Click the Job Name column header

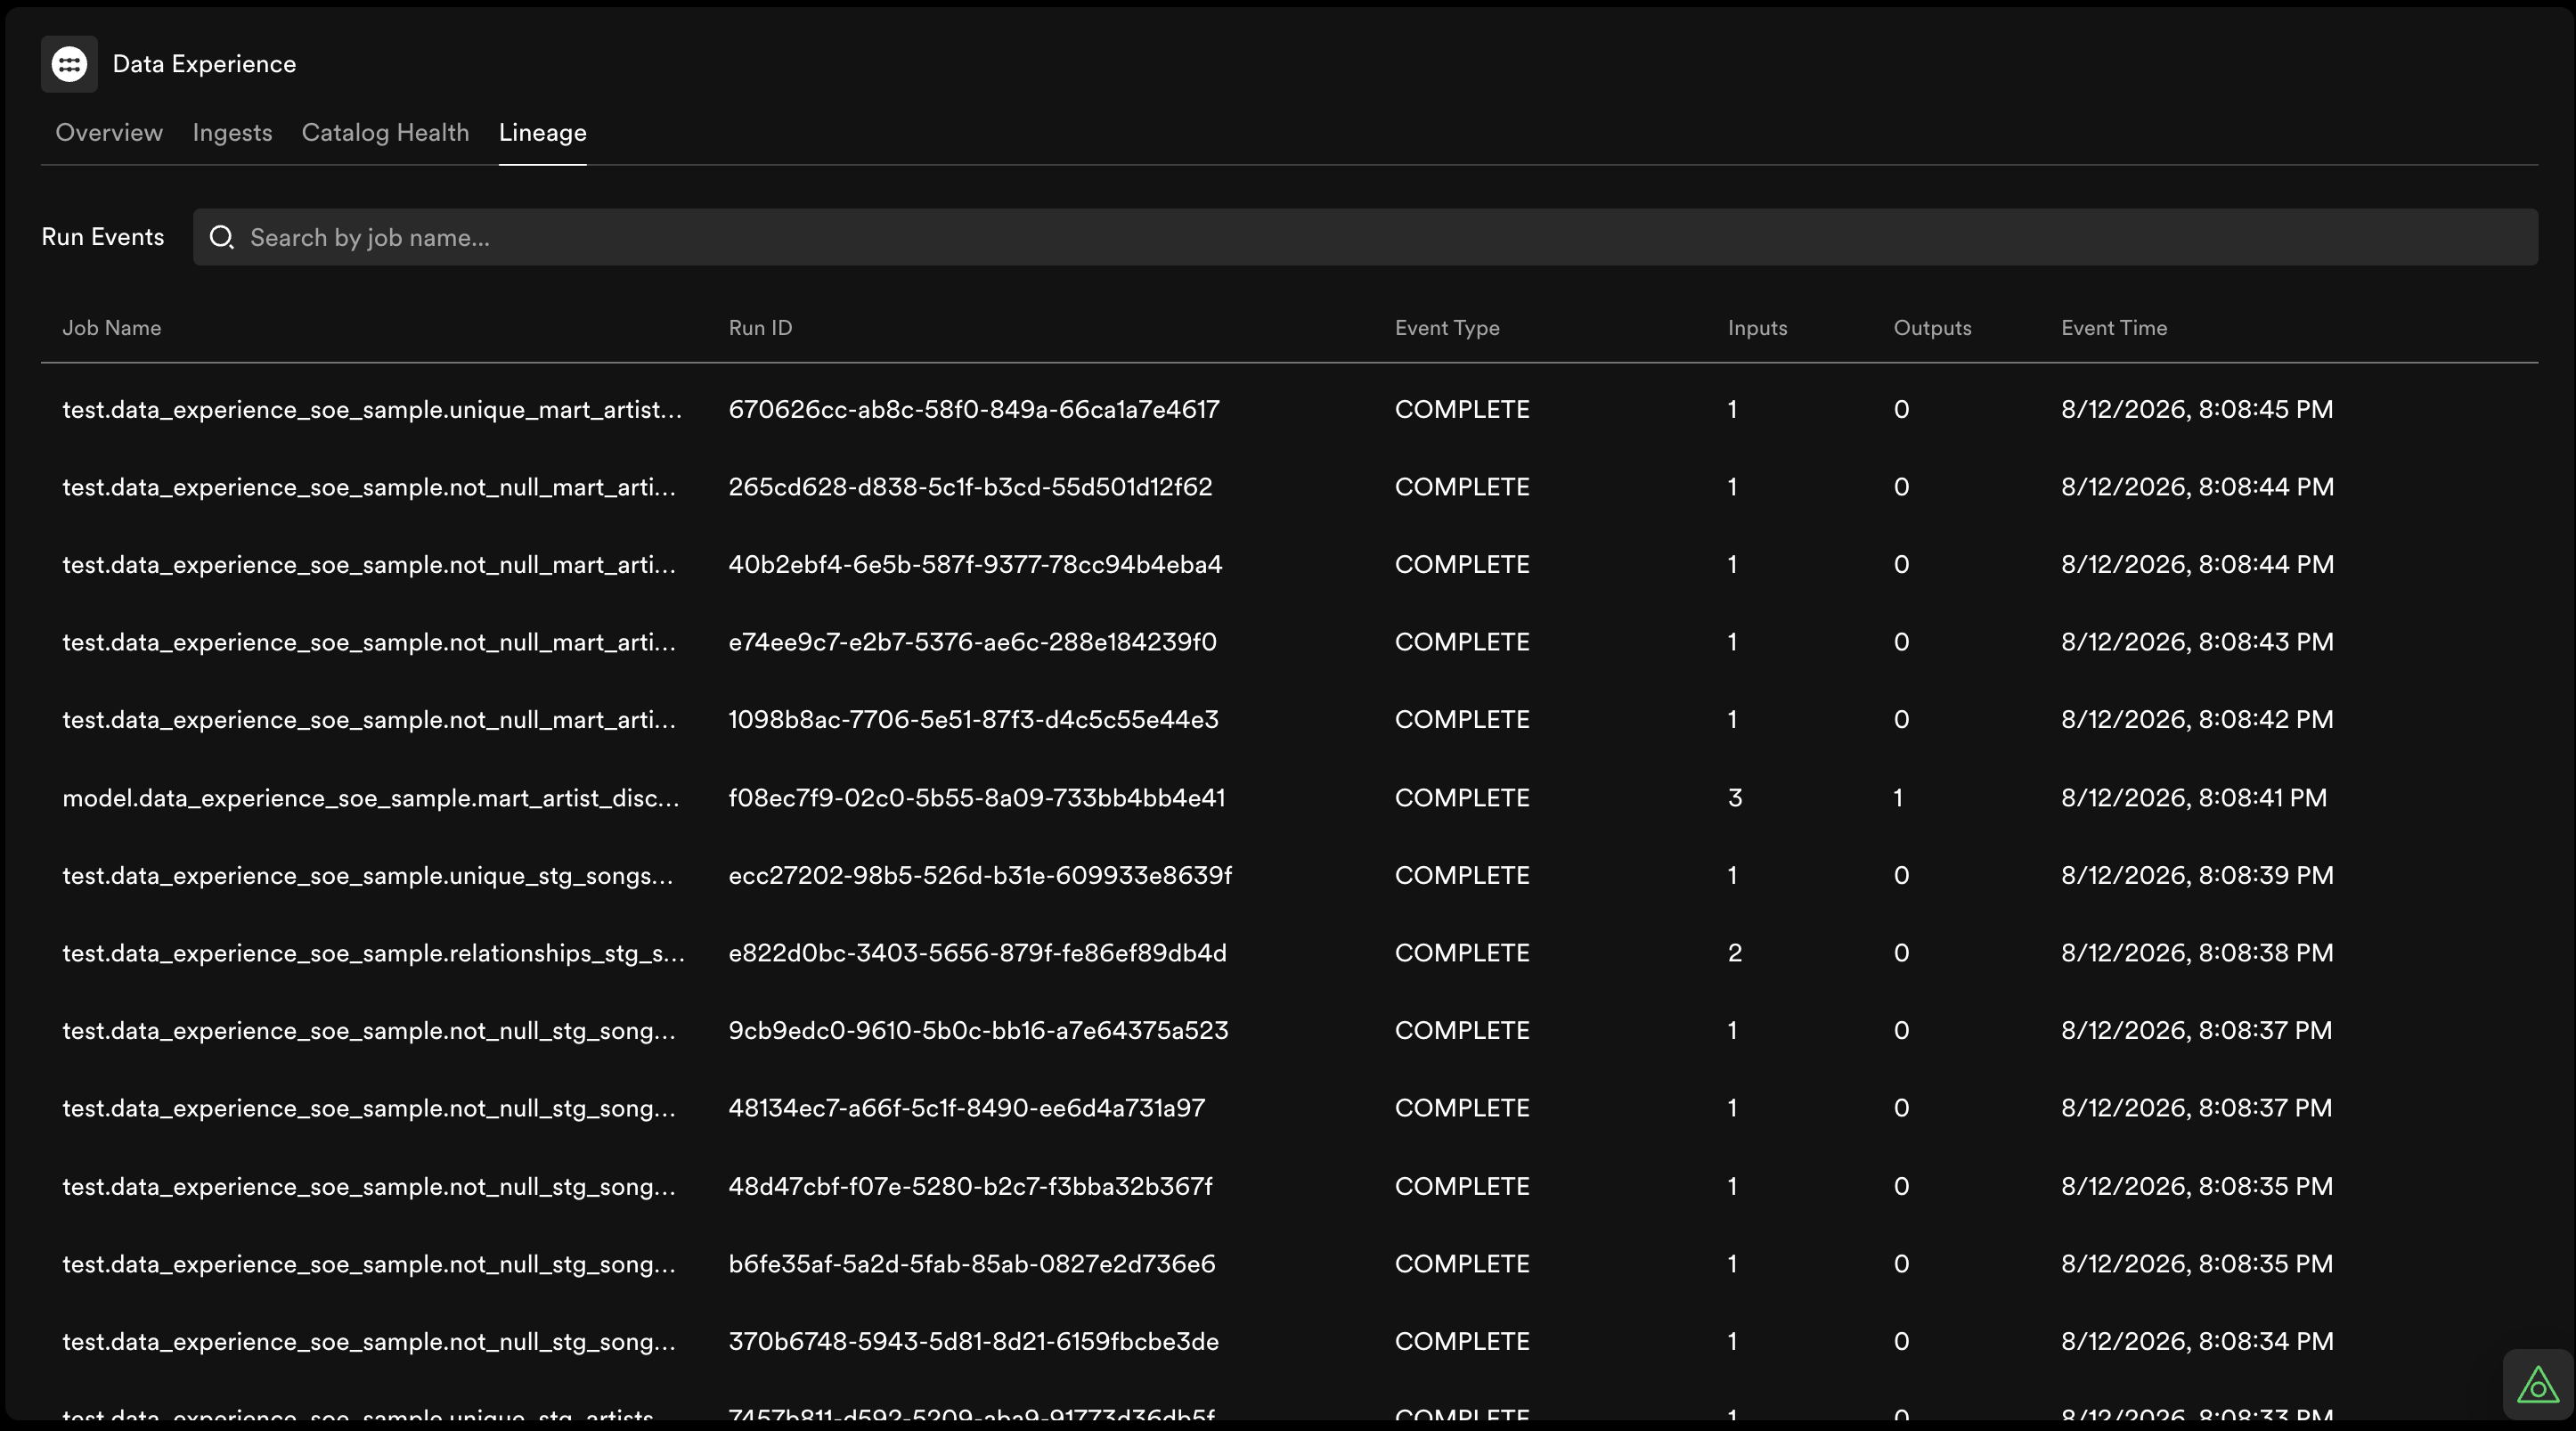coord(112,328)
